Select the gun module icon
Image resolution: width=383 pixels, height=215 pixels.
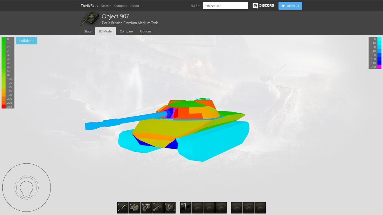click(123, 207)
